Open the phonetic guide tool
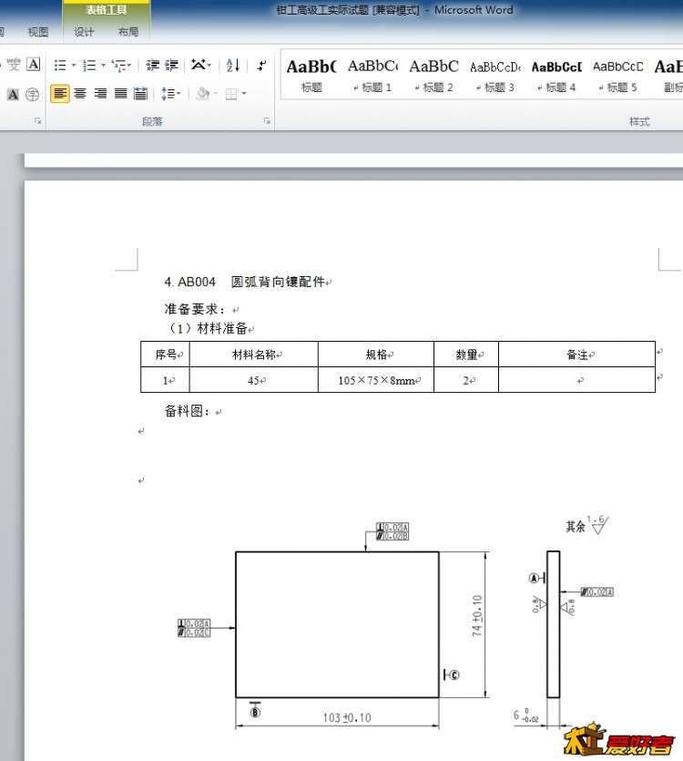The width and height of the screenshot is (683, 761). coord(14,65)
